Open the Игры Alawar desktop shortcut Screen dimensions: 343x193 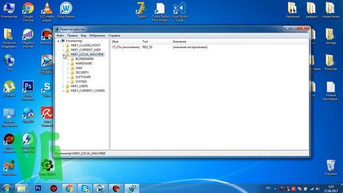[66, 10]
